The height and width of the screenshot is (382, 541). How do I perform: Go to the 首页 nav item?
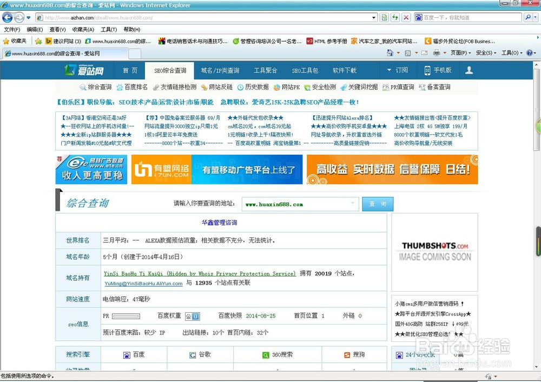[x=130, y=71]
